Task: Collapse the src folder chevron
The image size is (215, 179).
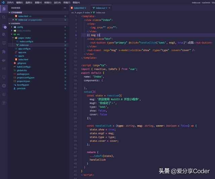Action: point(12,34)
